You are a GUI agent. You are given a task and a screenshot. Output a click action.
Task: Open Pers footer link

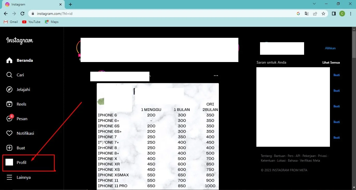coord(291,156)
